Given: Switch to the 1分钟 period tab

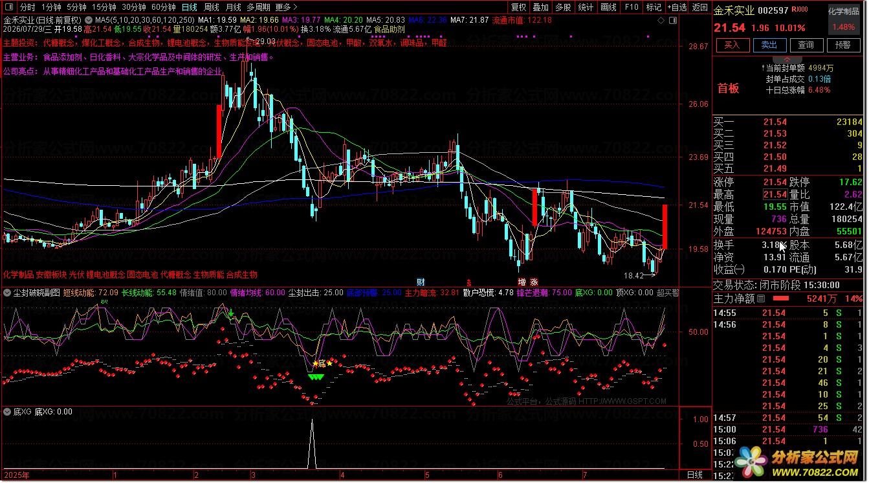Looking at the screenshot, I should [51, 7].
